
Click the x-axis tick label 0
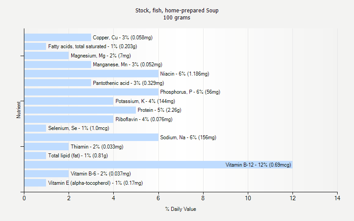coord(24,198)
